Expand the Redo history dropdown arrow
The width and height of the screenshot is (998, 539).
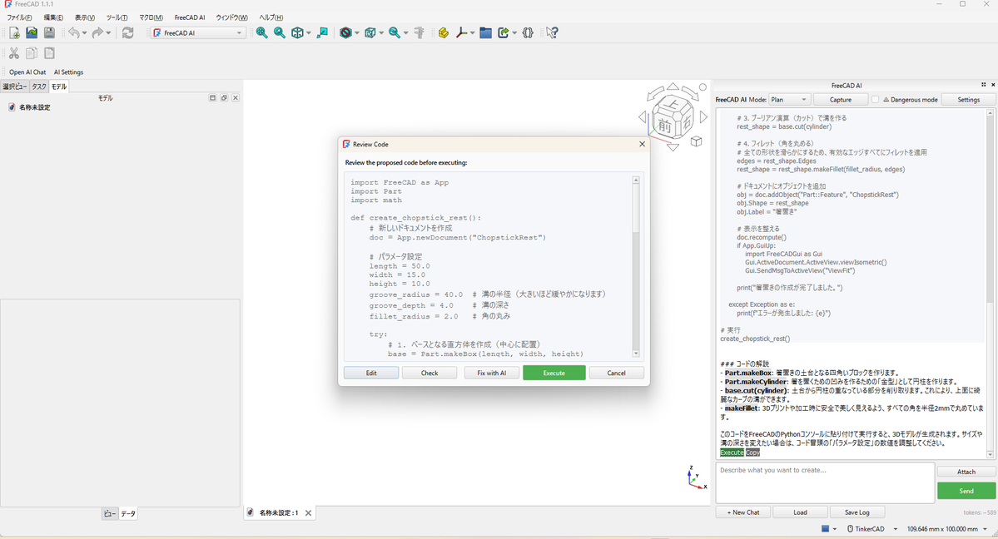pos(108,33)
